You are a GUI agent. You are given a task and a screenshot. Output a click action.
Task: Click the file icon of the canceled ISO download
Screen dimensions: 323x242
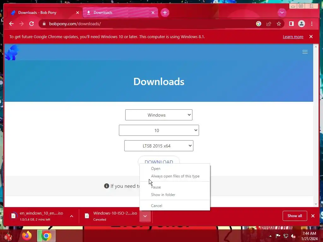coord(87,216)
